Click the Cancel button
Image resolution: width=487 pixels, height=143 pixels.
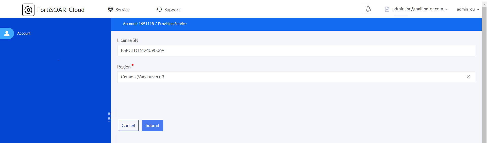[128, 125]
